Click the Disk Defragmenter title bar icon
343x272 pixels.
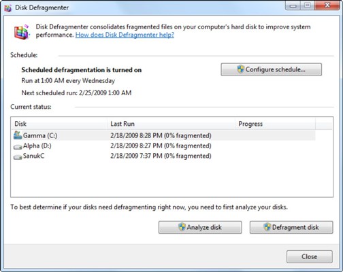coord(7,8)
